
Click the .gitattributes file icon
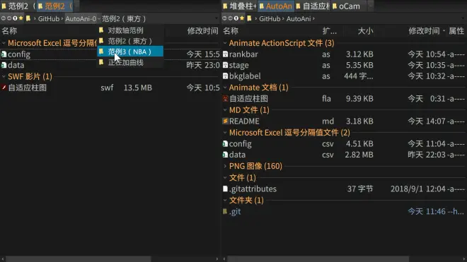[226, 189]
